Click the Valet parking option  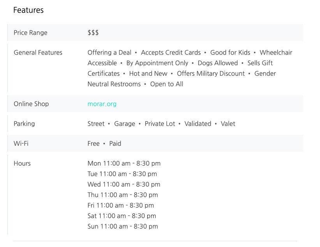point(228,124)
